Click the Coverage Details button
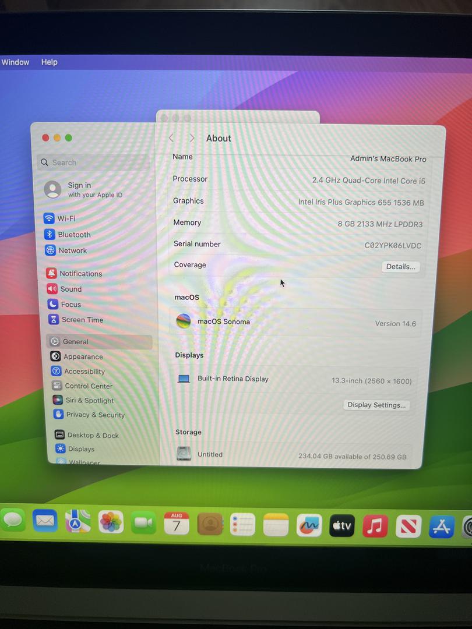This screenshot has width=472, height=629. coord(400,267)
